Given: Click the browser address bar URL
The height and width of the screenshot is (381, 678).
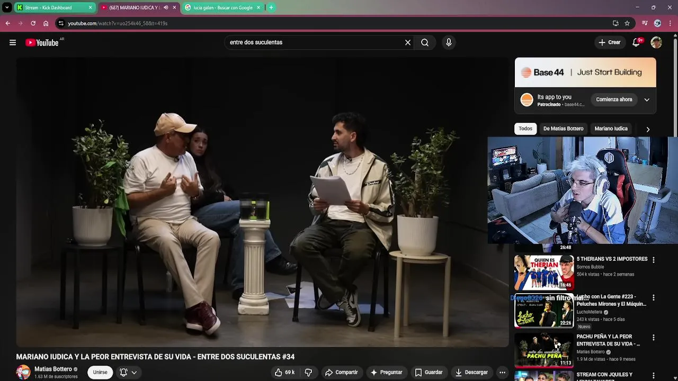Looking at the screenshot, I should [118, 23].
